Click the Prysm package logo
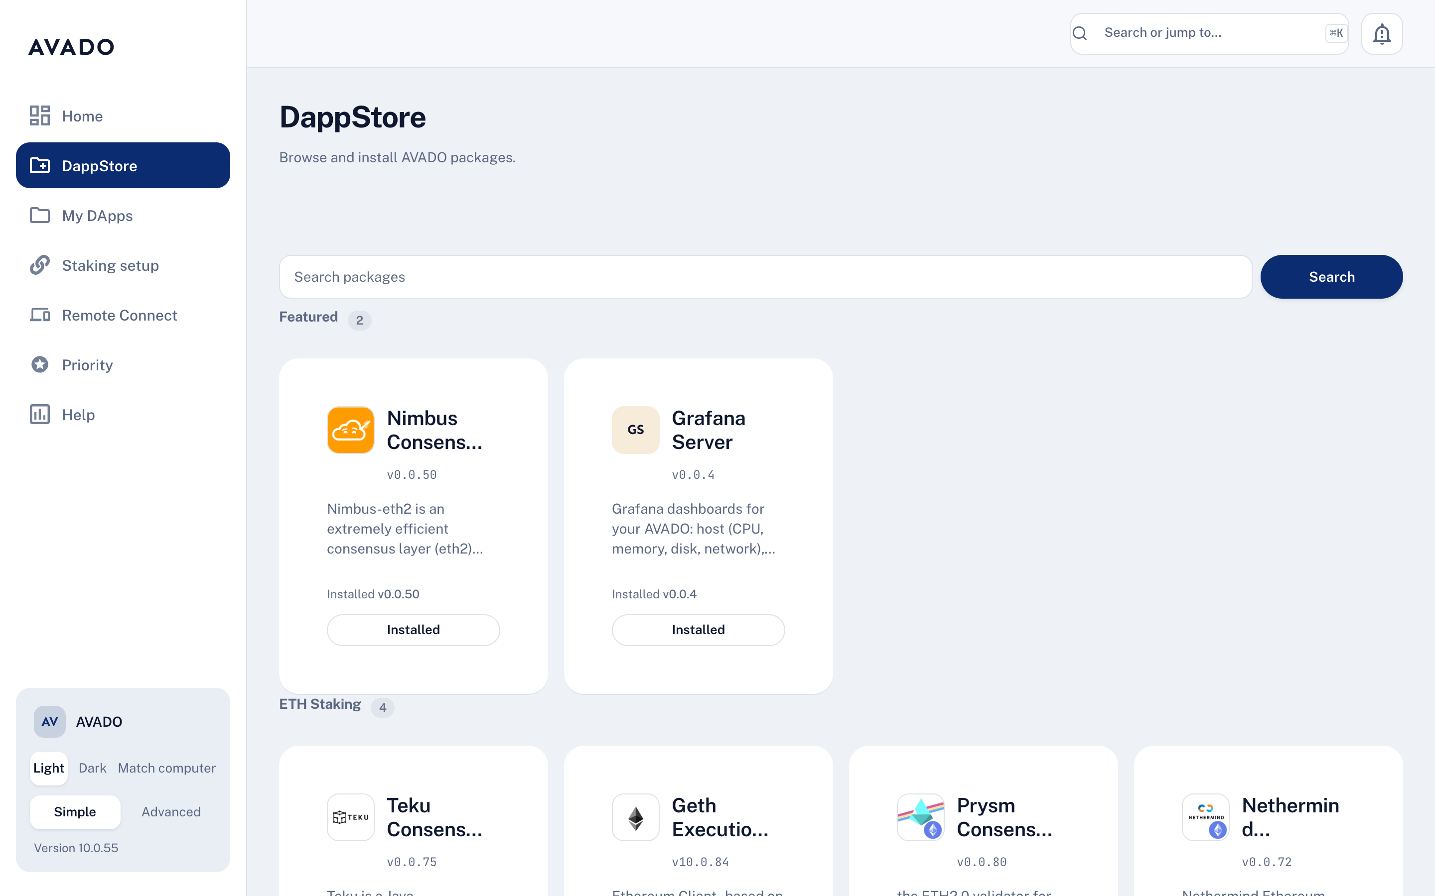 click(920, 817)
